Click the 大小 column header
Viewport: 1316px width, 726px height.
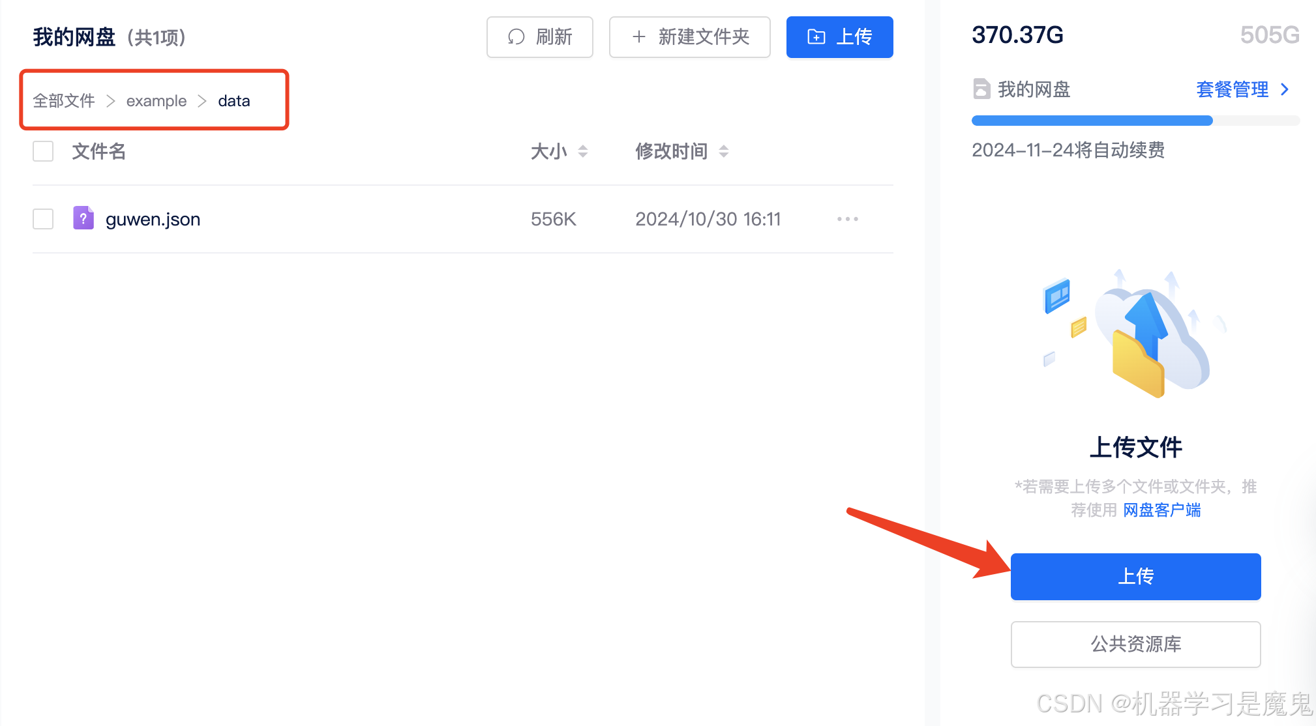548,151
